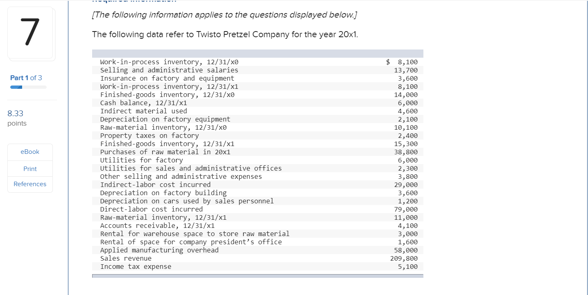Select 'Rental of space for company president's office'
This screenshot has height=295, width=588.
pyautogui.click(x=191, y=242)
